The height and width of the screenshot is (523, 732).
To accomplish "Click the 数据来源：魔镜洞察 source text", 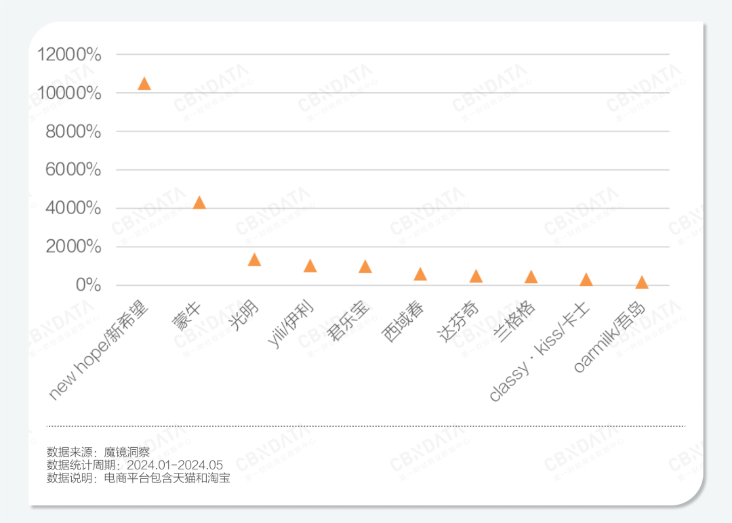I will tap(98, 452).
